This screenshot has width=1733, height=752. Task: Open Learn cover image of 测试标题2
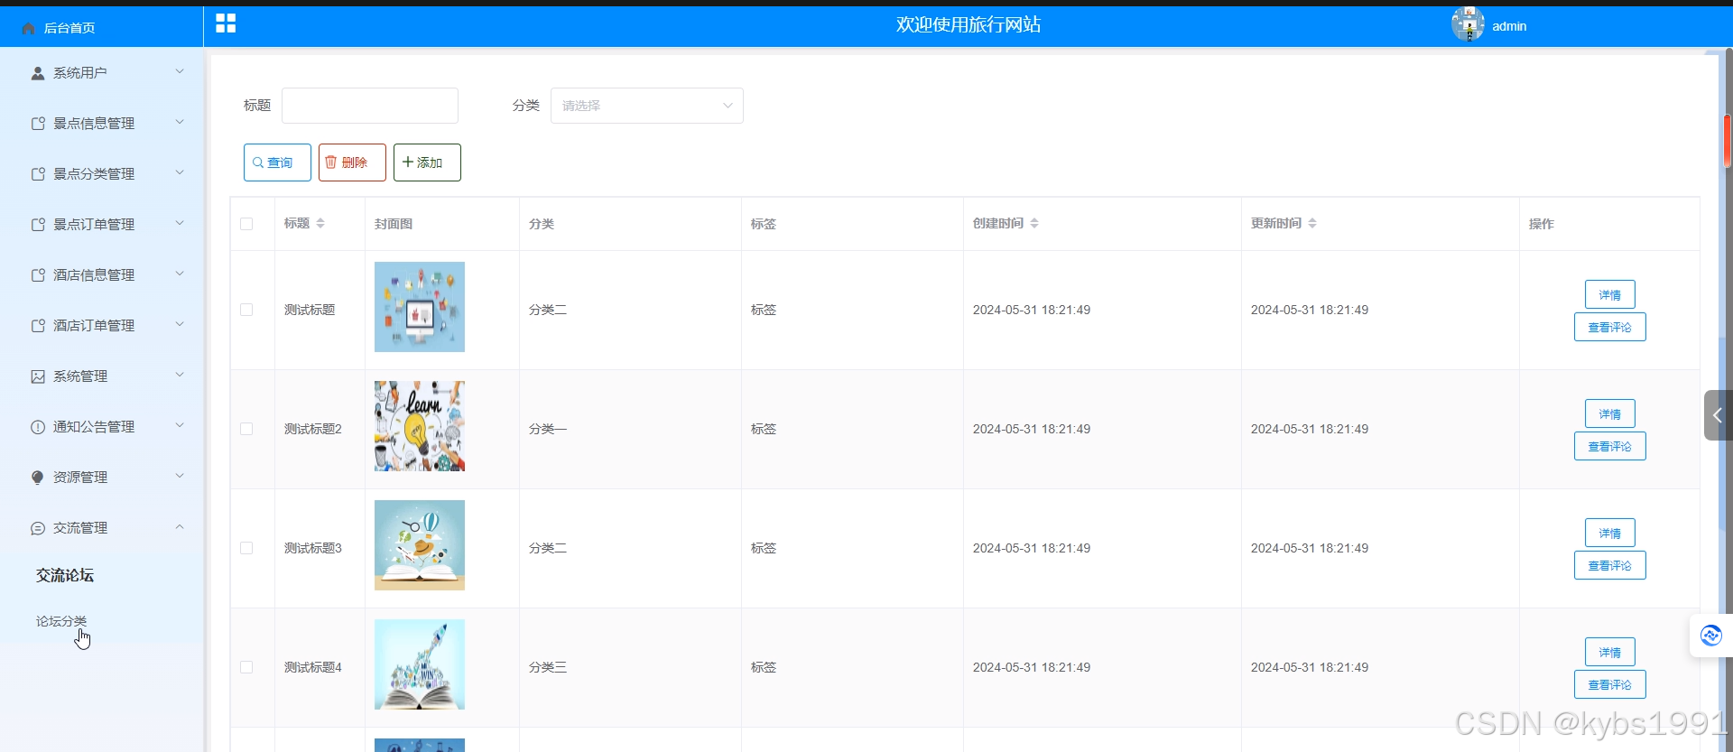click(x=420, y=426)
